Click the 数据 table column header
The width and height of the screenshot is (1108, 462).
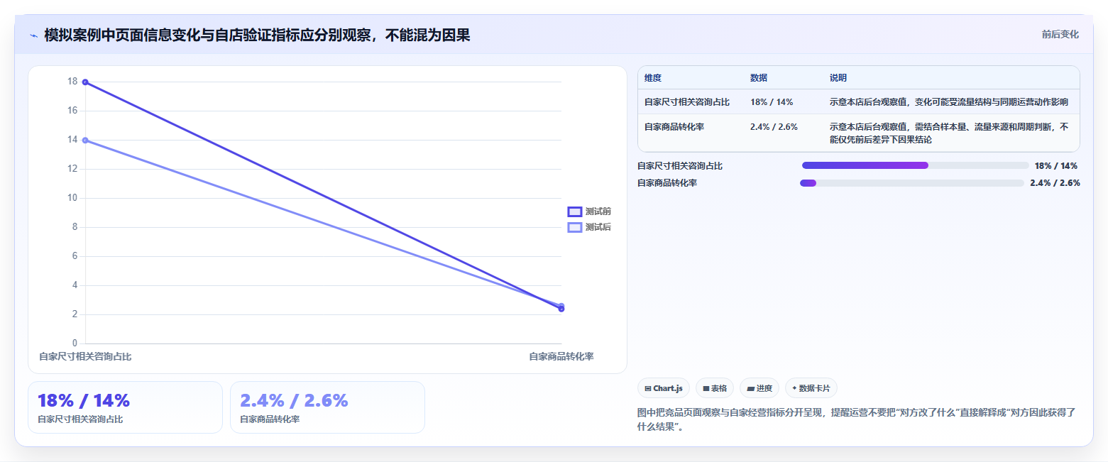[759, 78]
